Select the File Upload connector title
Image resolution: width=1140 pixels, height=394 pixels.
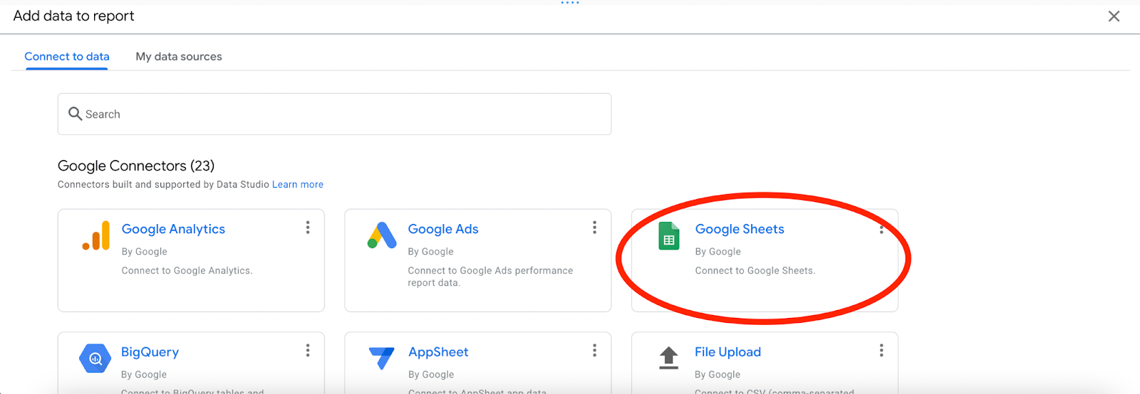click(727, 352)
